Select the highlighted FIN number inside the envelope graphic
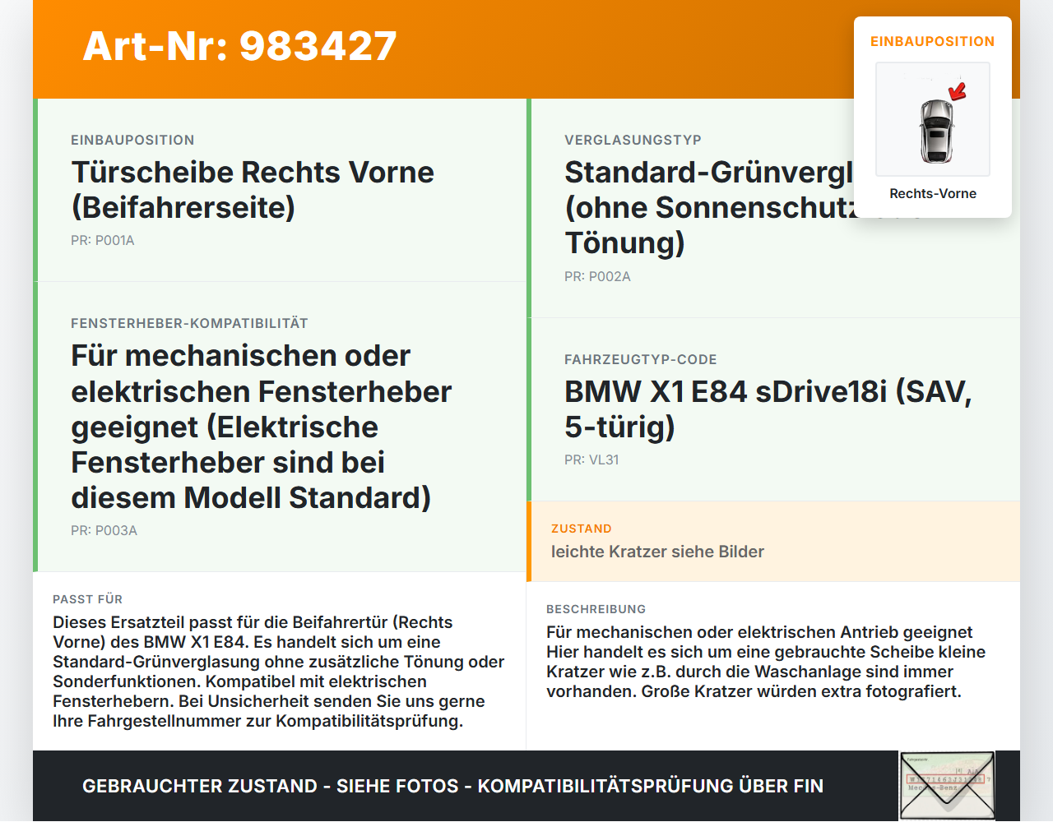The height and width of the screenshot is (822, 1053). point(944,778)
